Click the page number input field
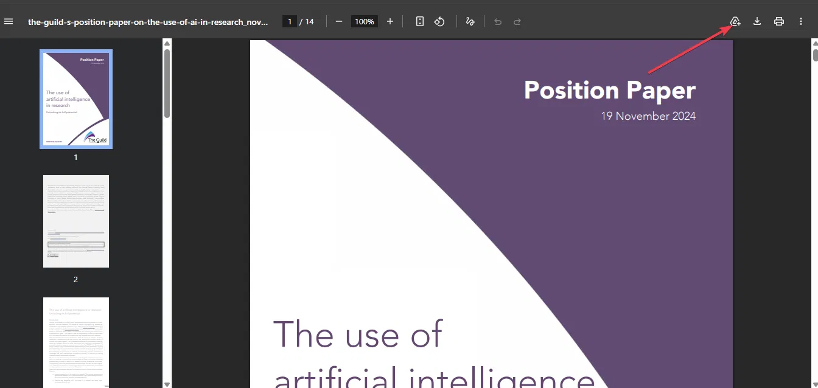The image size is (818, 388). (x=290, y=21)
